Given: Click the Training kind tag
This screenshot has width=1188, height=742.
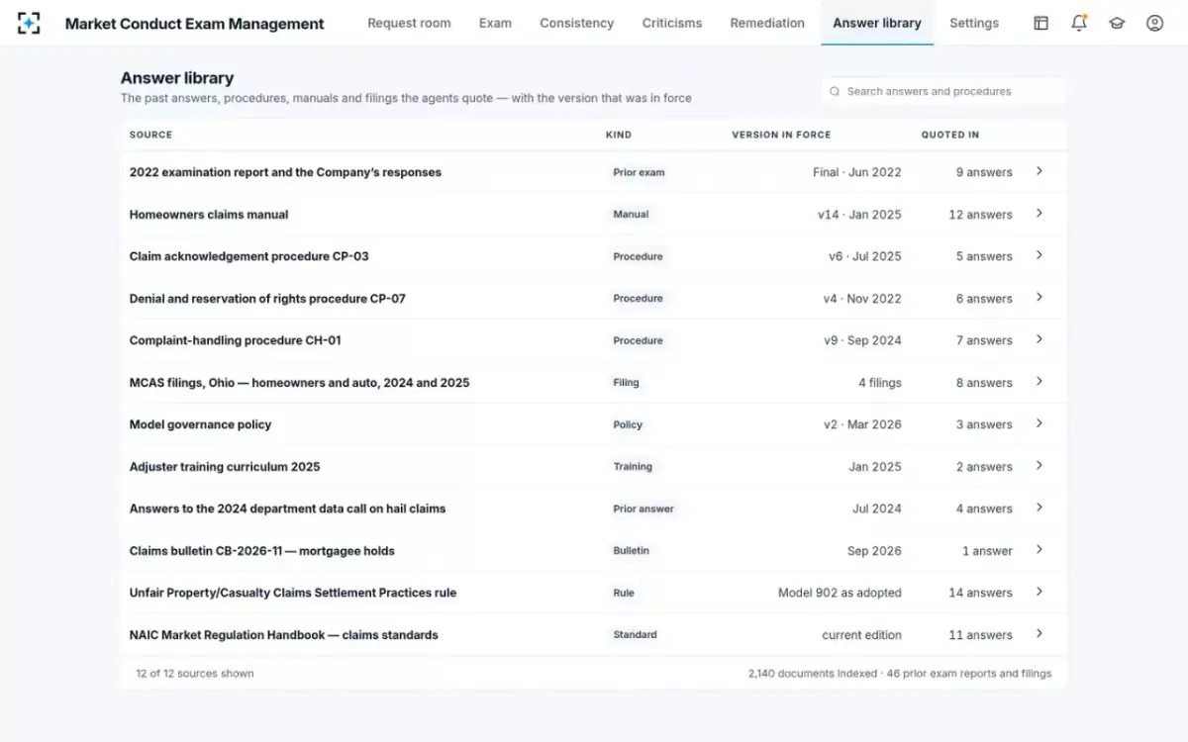Looking at the screenshot, I should coord(633,467).
